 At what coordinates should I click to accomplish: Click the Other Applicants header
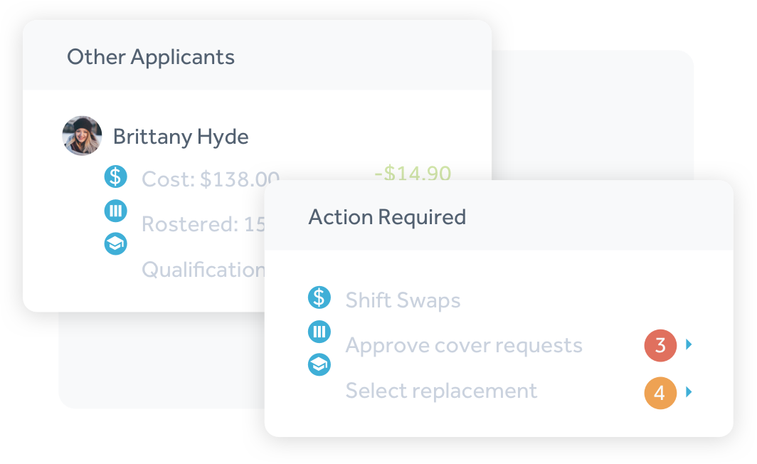pyautogui.click(x=151, y=58)
